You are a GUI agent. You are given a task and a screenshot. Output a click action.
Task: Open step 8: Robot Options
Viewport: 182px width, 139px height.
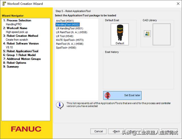coord(15,63)
